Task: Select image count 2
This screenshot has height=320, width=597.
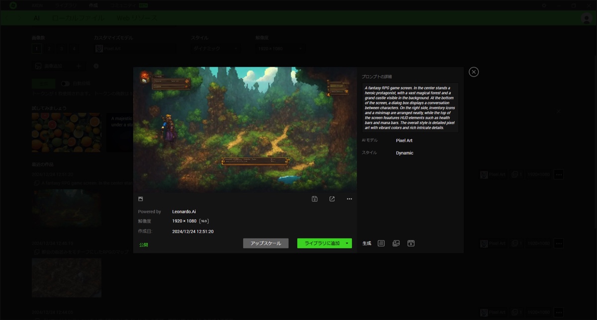Action: [x=49, y=49]
